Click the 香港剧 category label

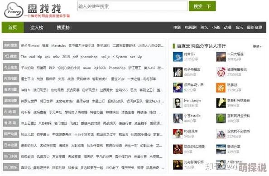point(11,123)
